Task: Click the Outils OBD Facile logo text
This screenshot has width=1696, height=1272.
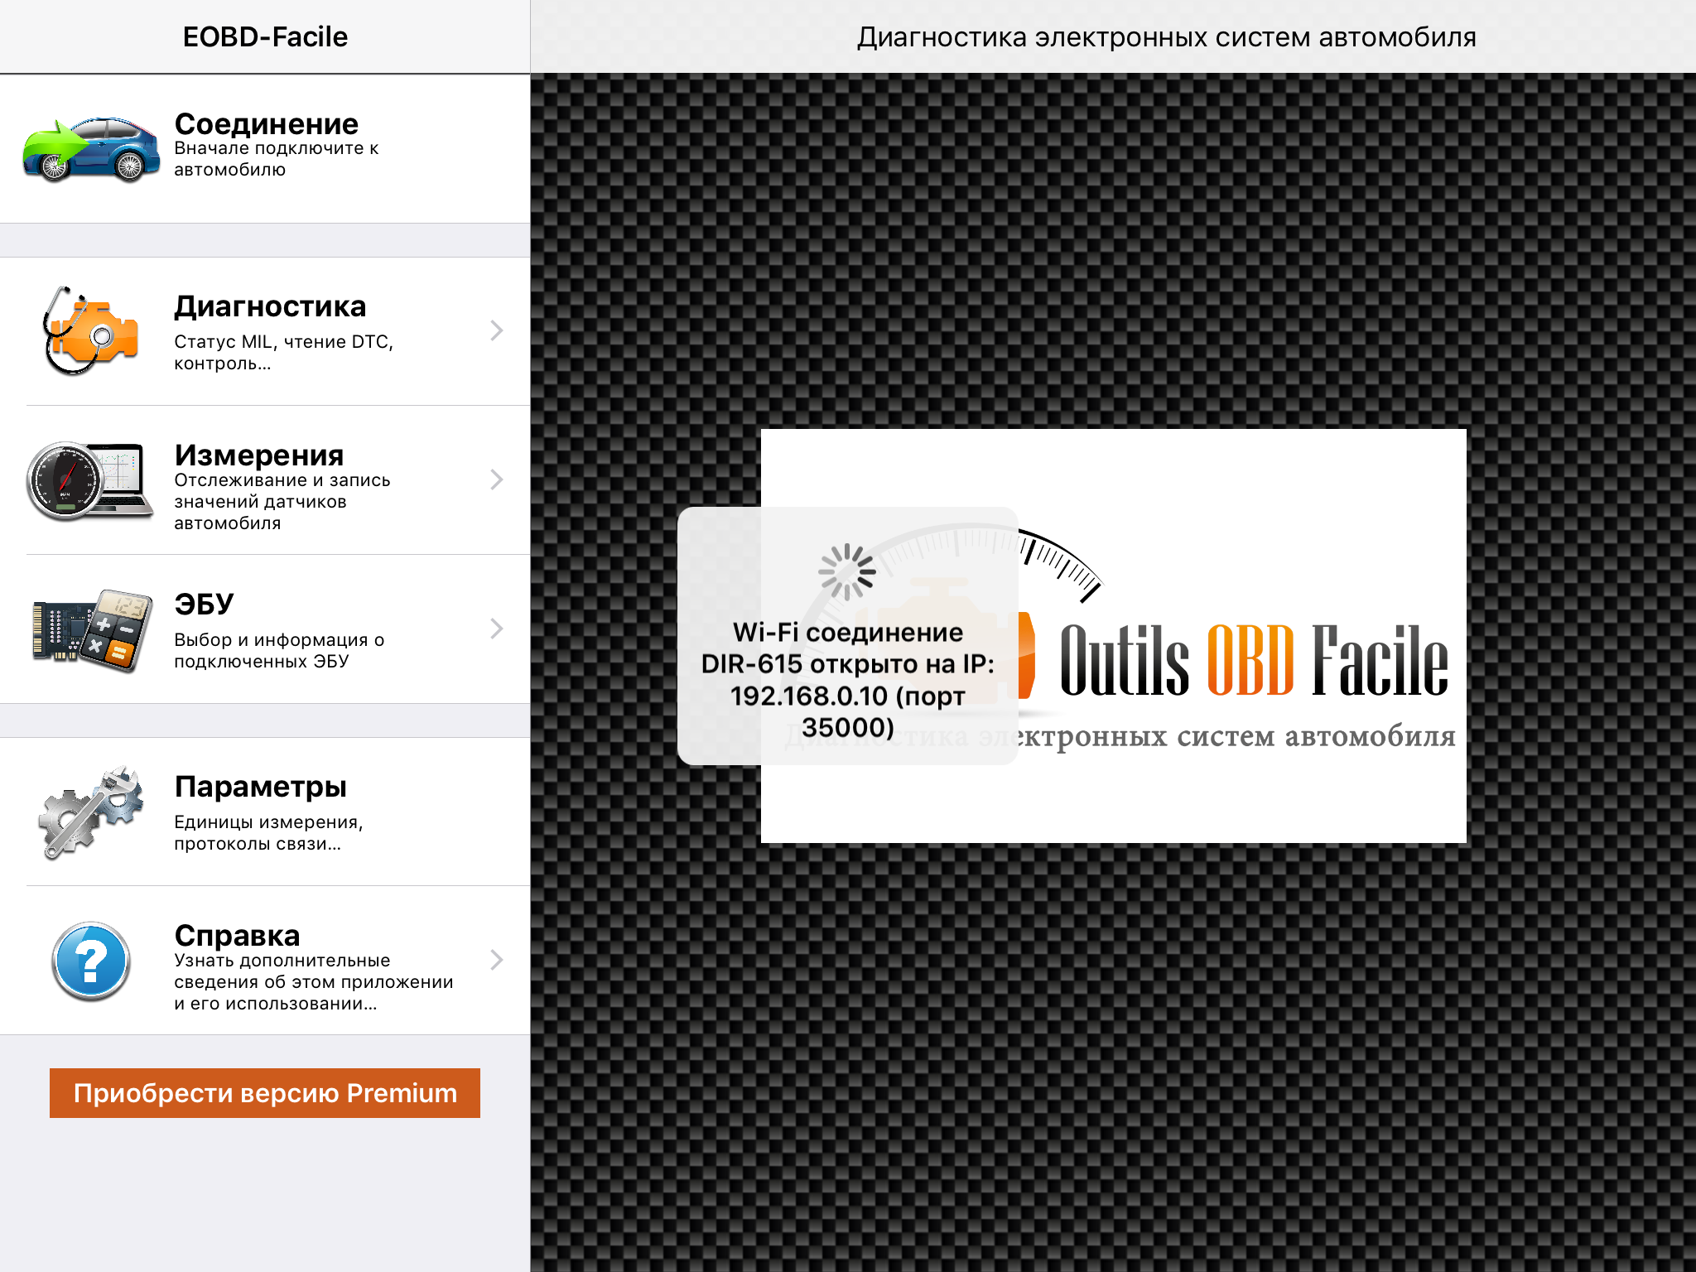Action: [x=1255, y=660]
